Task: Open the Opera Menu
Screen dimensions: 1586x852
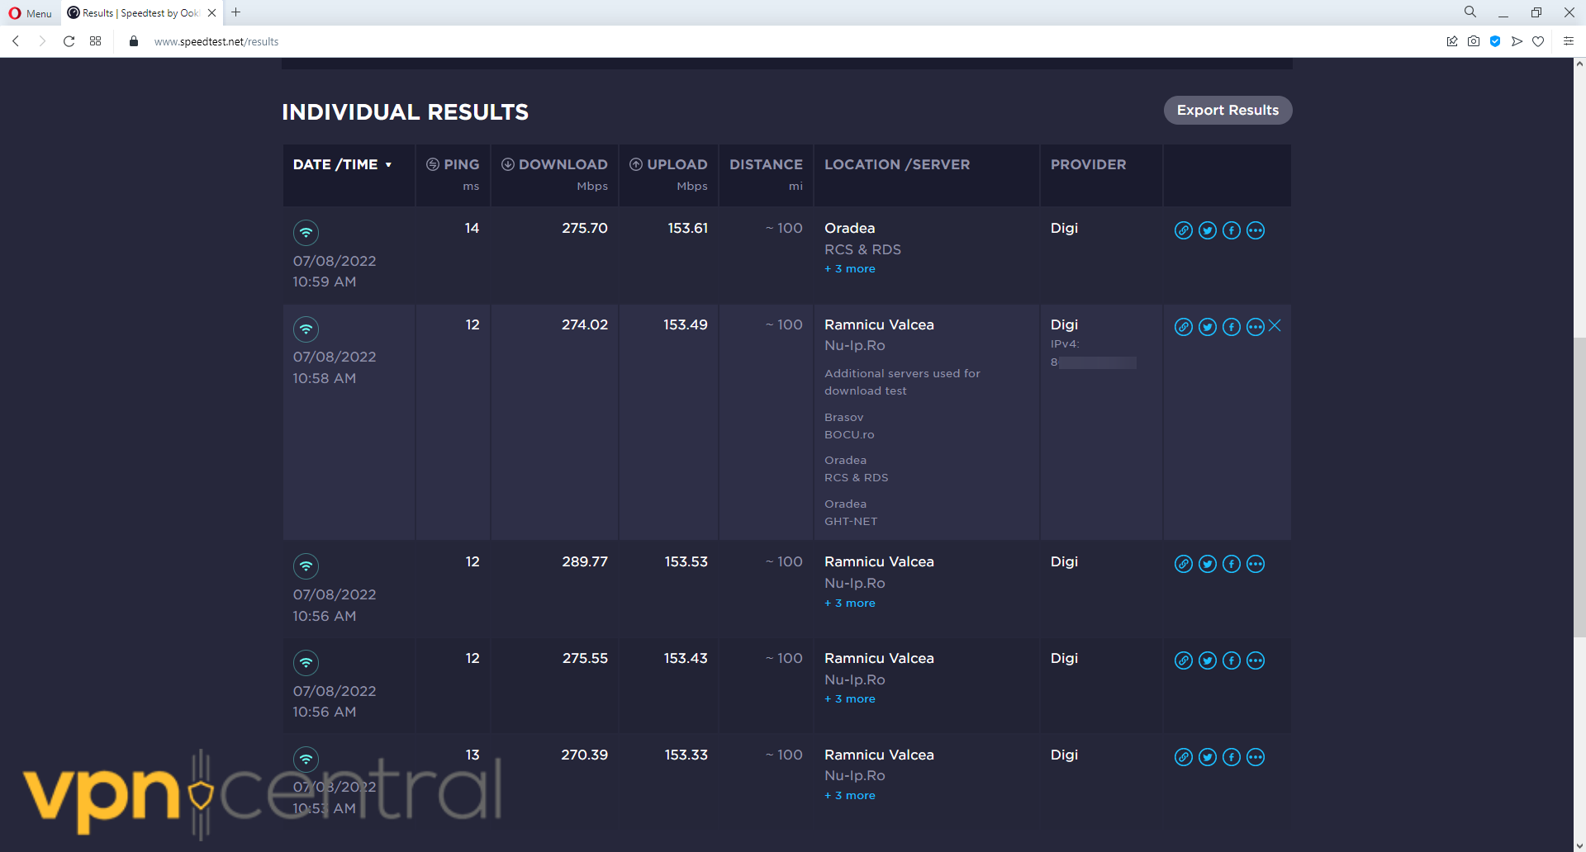Action: pos(31,13)
